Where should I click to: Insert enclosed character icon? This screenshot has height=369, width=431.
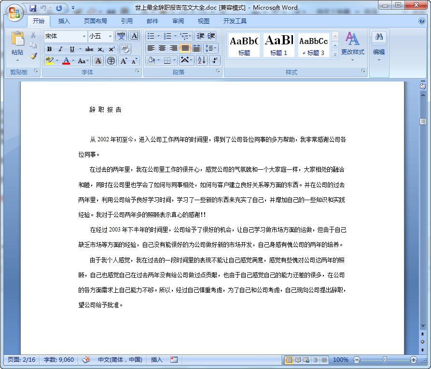tap(111, 61)
